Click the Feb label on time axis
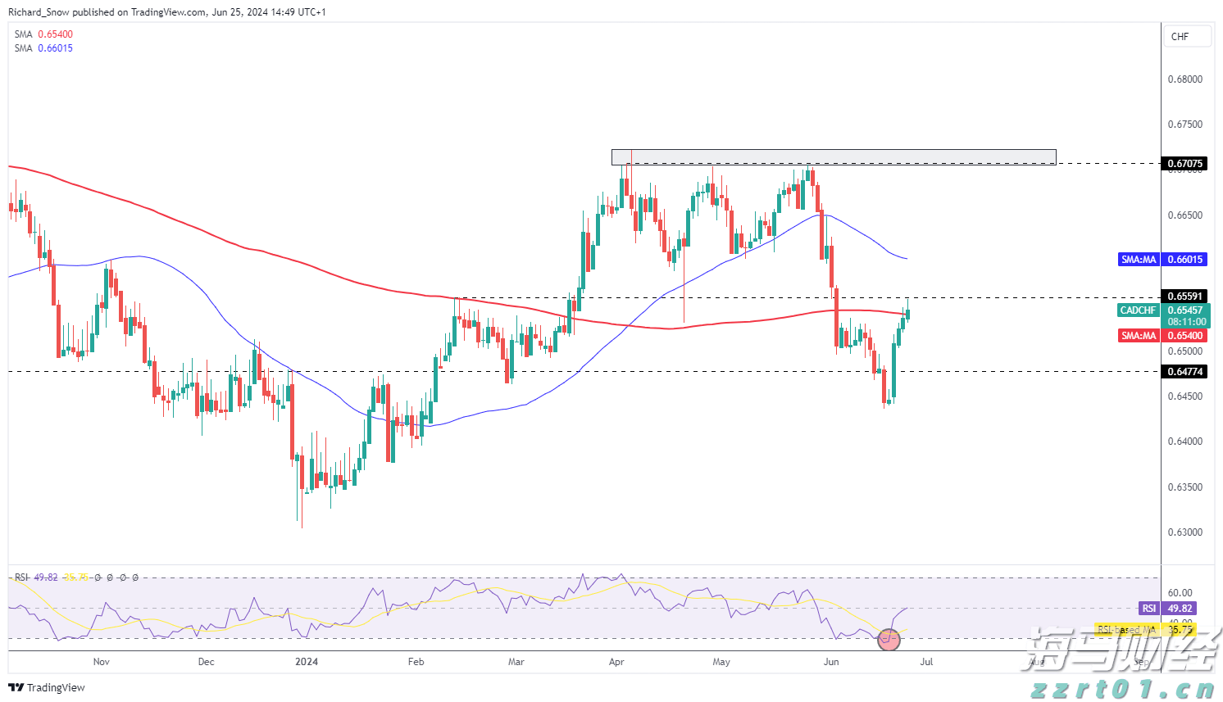This screenshot has width=1223, height=702. pos(416,662)
